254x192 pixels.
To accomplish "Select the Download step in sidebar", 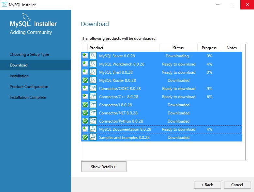I will tap(19, 65).
